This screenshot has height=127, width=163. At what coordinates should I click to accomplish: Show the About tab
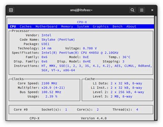click(x=131, y=26)
